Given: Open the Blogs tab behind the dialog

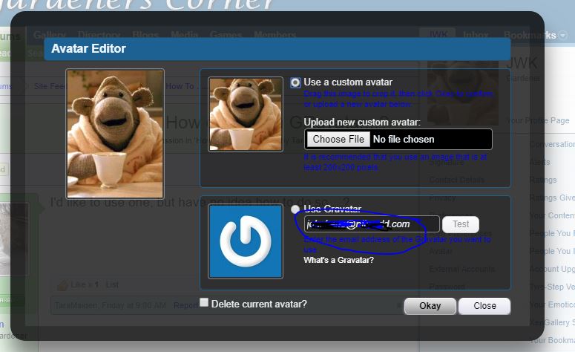Looking at the screenshot, I should click(x=145, y=35).
